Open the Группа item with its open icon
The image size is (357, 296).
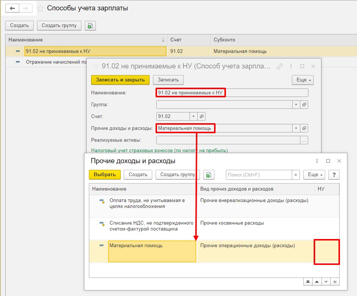click(304, 105)
